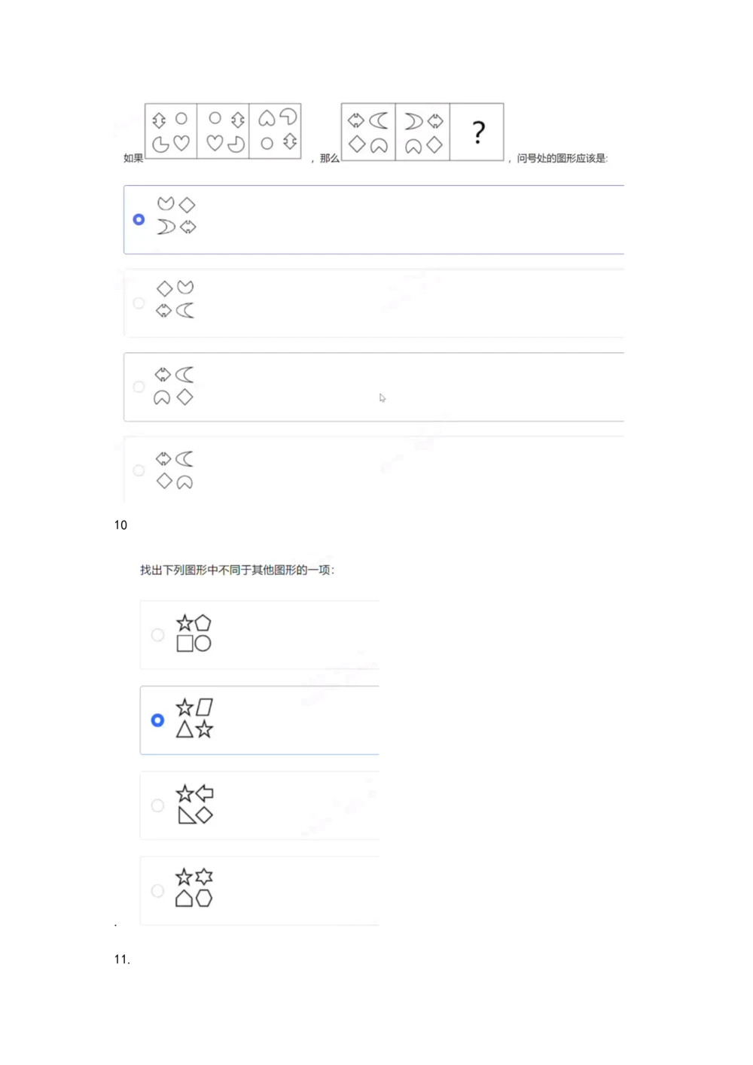Click the second example box with the circle on top
The width and height of the screenshot is (753, 1065).
(223, 131)
